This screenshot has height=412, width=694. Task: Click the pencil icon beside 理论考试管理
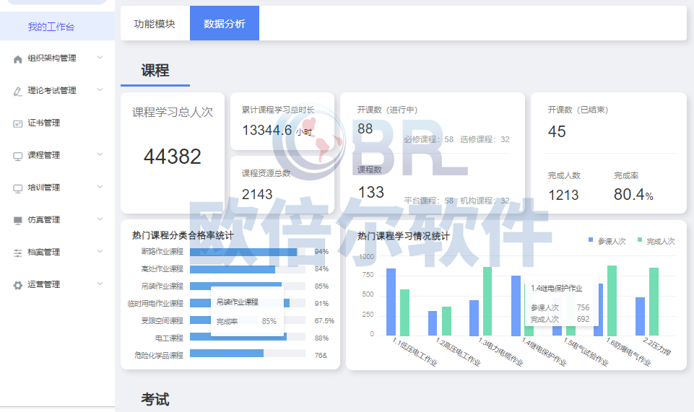tap(18, 92)
